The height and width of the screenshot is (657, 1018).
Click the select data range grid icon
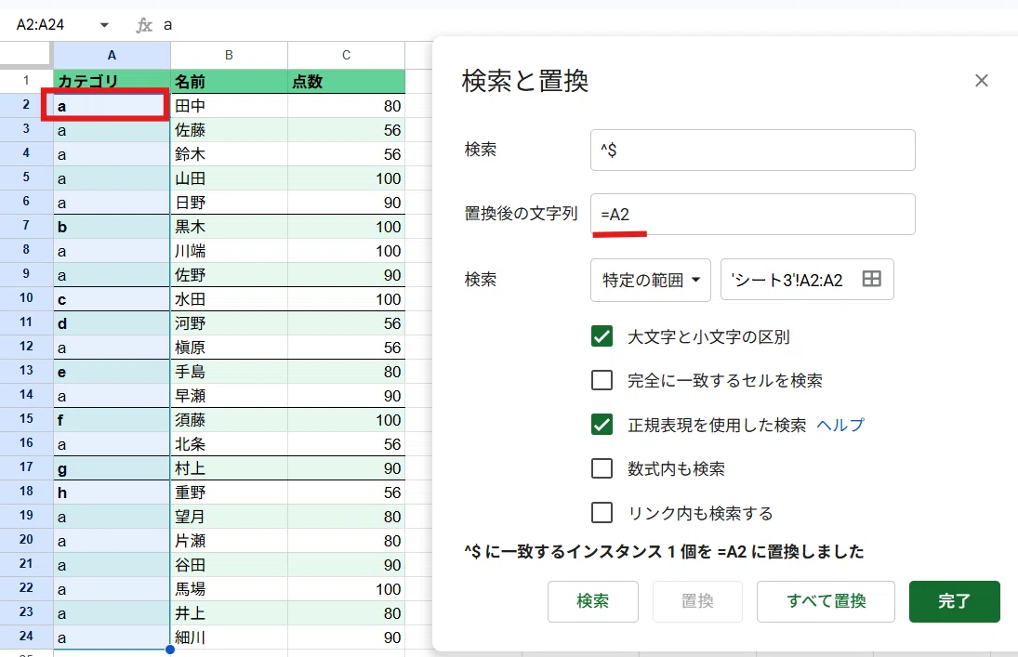[871, 279]
